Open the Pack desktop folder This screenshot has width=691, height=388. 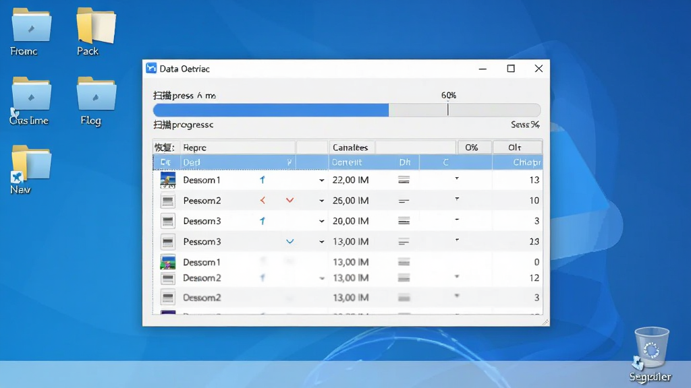(96, 26)
